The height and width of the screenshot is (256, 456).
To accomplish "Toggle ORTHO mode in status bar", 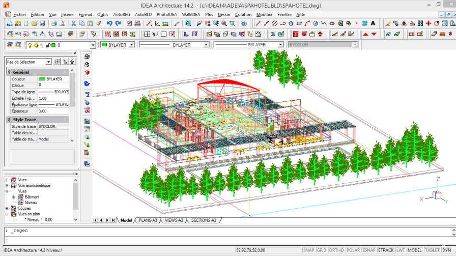I will 336,250.
